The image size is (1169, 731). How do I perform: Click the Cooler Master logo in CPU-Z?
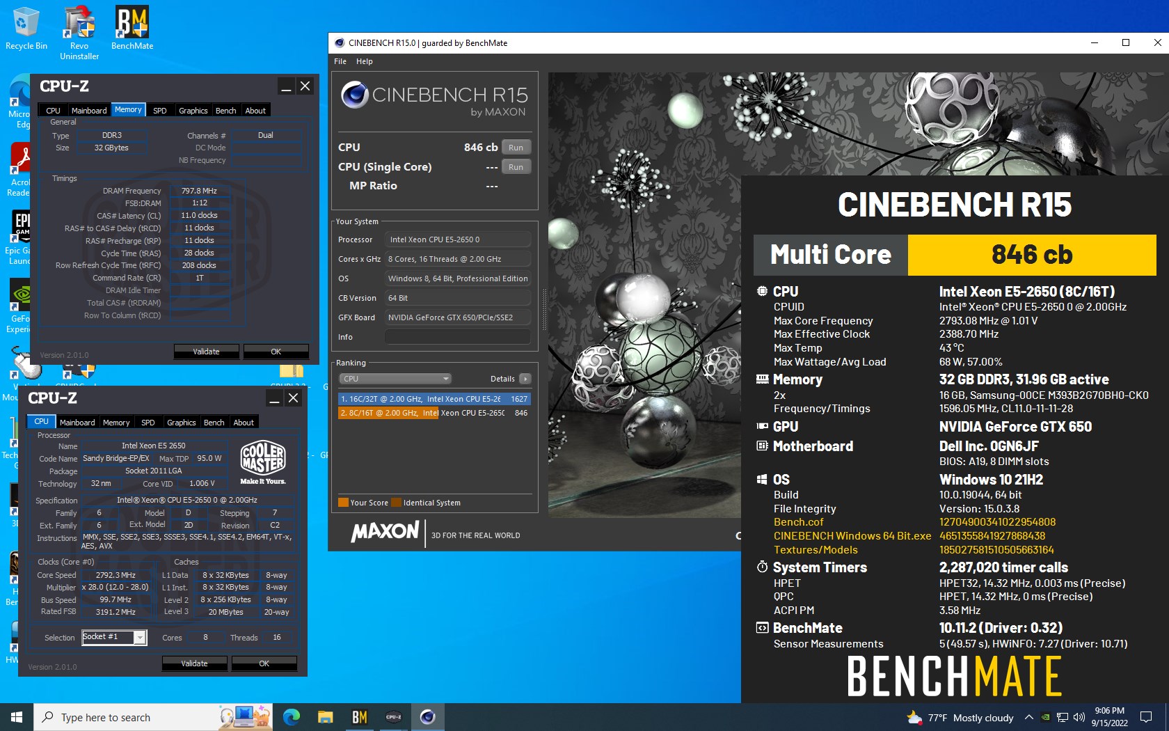click(x=263, y=462)
